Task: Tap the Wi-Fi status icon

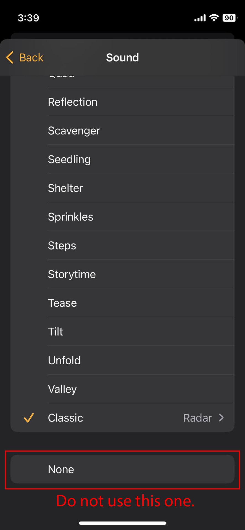Action: (x=214, y=18)
